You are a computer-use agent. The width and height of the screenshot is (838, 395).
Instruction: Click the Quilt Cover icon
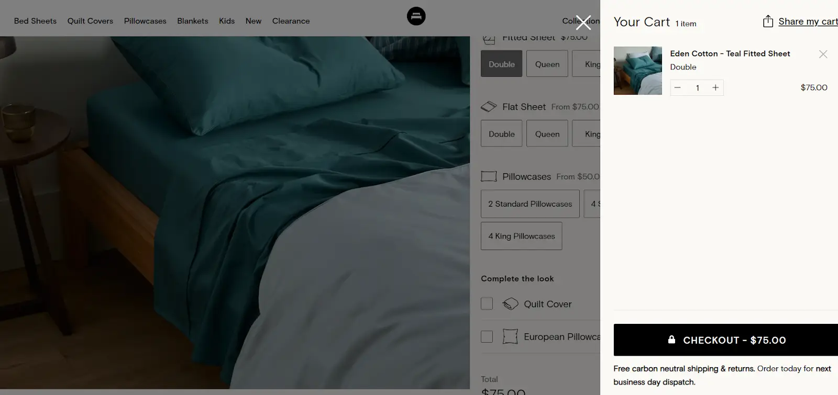pyautogui.click(x=510, y=304)
